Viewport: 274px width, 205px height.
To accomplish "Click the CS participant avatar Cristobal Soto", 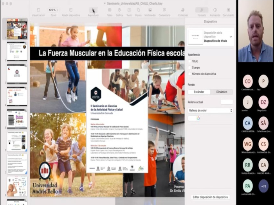I will (x=263, y=144).
